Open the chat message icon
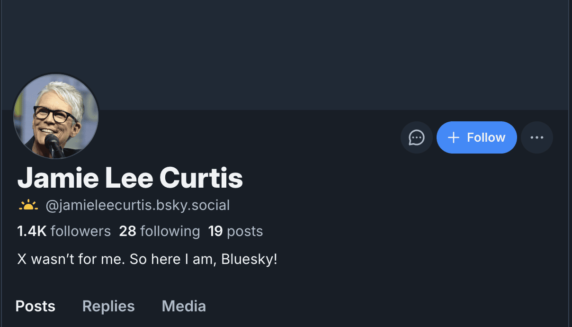 click(417, 137)
